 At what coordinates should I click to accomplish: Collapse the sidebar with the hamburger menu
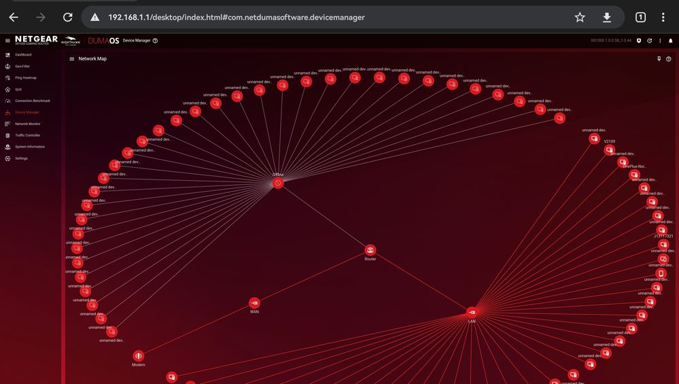7,41
